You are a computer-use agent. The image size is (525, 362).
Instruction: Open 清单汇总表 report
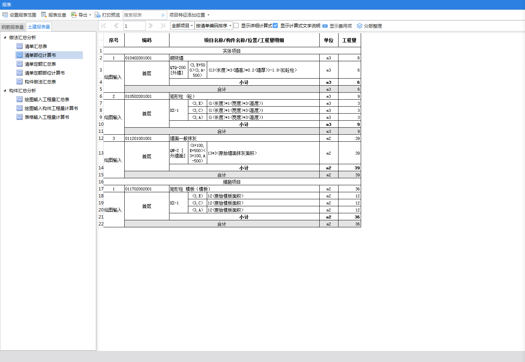point(36,46)
